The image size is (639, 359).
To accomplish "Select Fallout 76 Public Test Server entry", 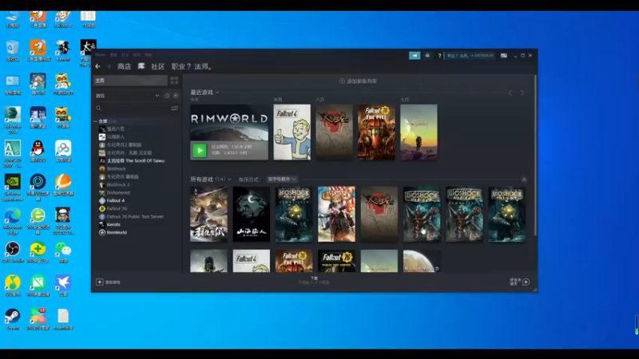I will tap(135, 216).
